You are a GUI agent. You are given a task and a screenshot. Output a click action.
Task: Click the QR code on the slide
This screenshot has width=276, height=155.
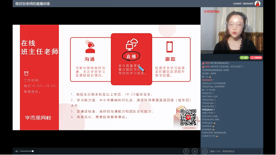click(x=188, y=117)
